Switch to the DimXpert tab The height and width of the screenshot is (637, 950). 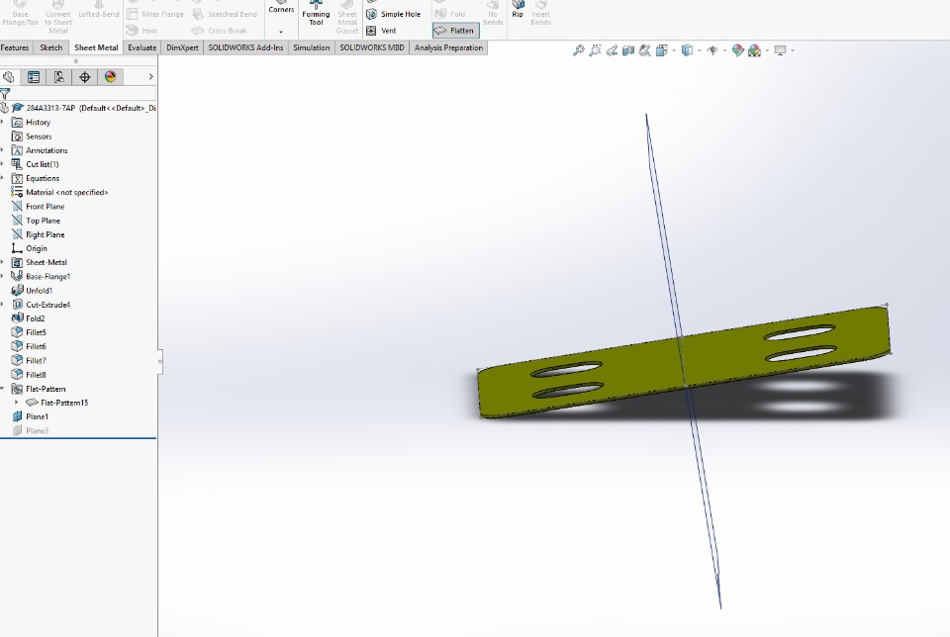pos(182,47)
